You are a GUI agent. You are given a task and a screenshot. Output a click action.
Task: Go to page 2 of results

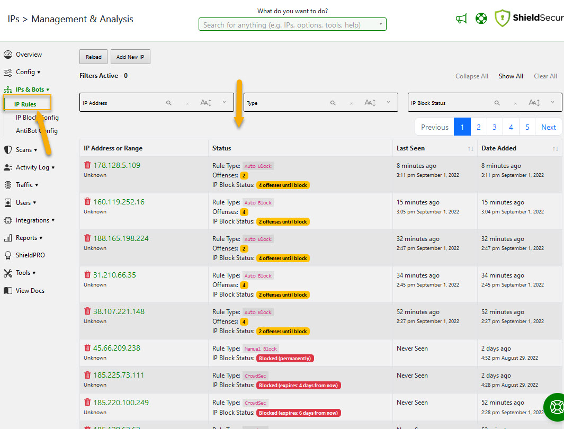pyautogui.click(x=478, y=127)
